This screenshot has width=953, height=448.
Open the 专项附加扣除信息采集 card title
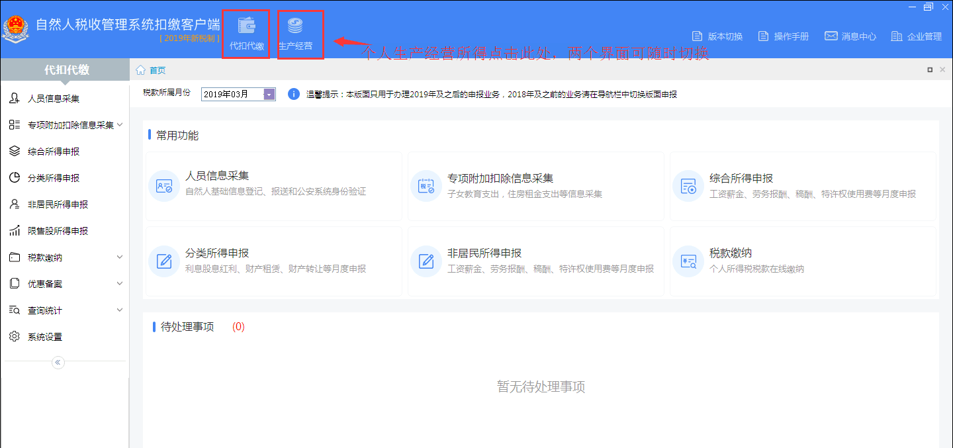(500, 179)
